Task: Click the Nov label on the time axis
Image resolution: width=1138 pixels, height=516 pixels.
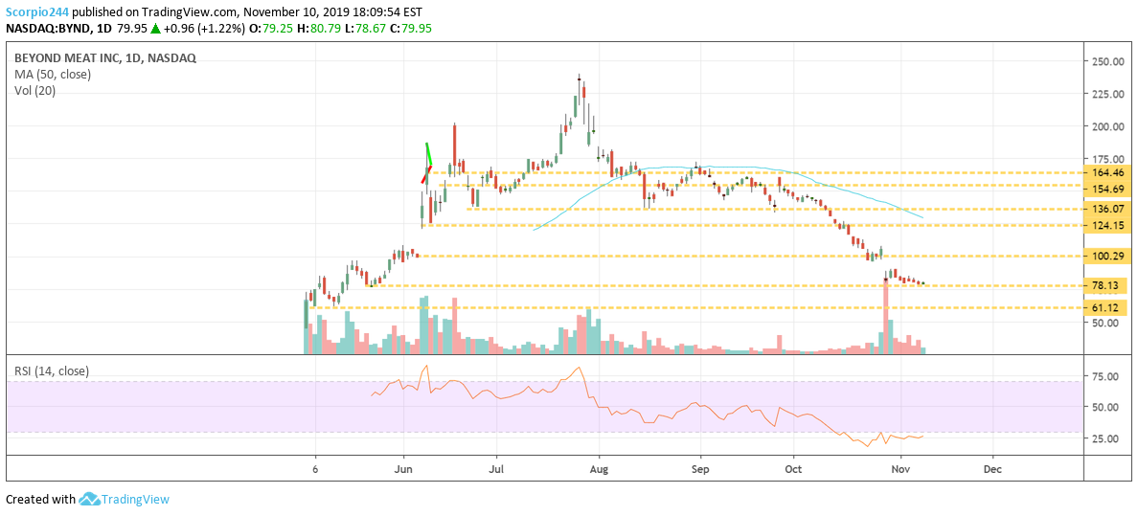Action: [x=900, y=469]
